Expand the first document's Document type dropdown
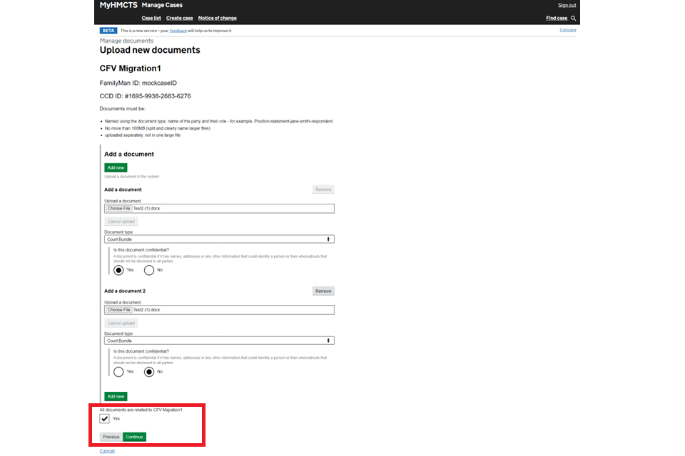 219,239
